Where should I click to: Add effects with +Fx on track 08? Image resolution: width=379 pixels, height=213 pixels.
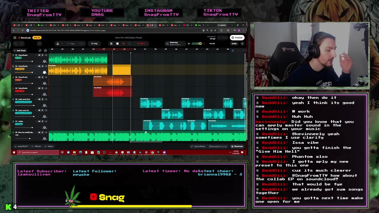[x=17, y=135]
